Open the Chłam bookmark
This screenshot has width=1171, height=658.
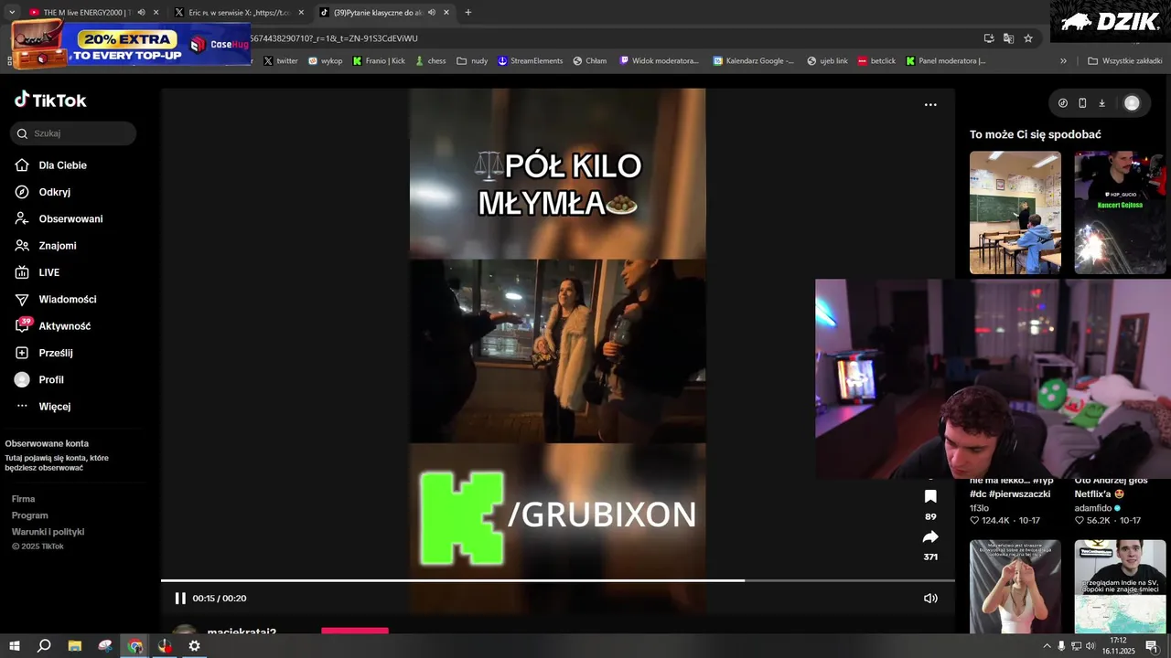(589, 61)
